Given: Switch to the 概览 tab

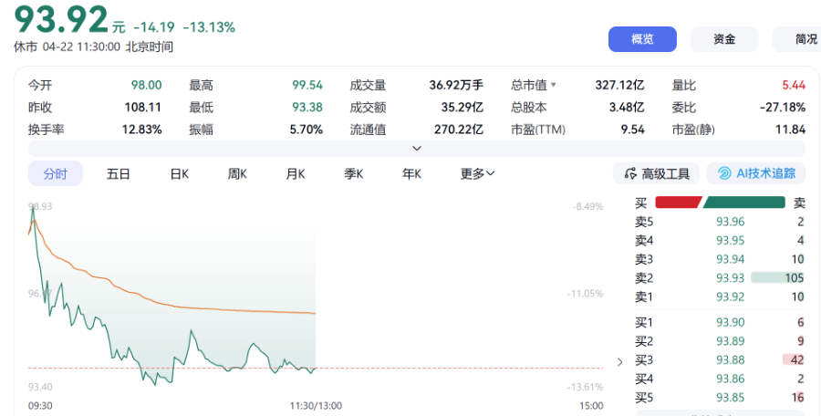Looking at the screenshot, I should click(642, 39).
